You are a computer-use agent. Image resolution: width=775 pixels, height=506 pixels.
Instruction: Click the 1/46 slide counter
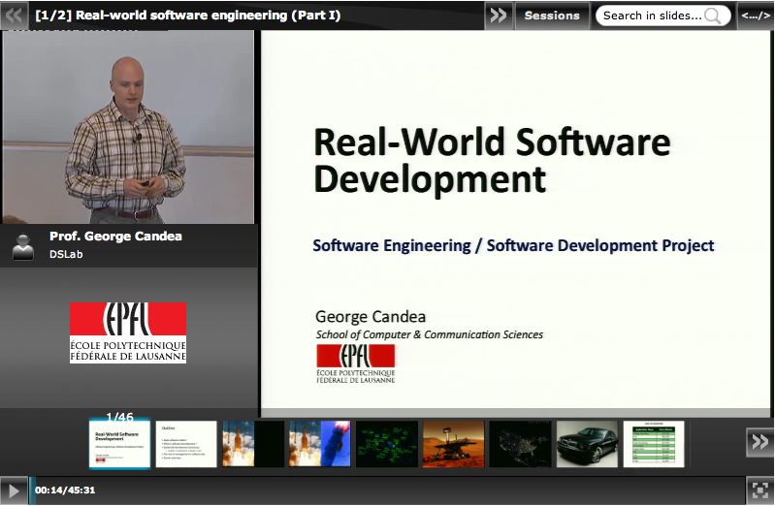[119, 417]
